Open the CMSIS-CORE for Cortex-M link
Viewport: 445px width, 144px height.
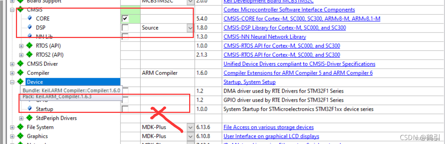[302, 18]
